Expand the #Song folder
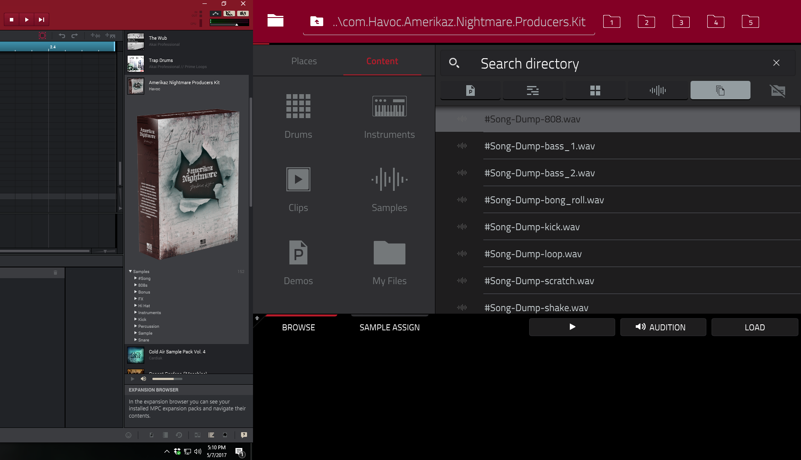The width and height of the screenshot is (801, 460). click(x=136, y=278)
